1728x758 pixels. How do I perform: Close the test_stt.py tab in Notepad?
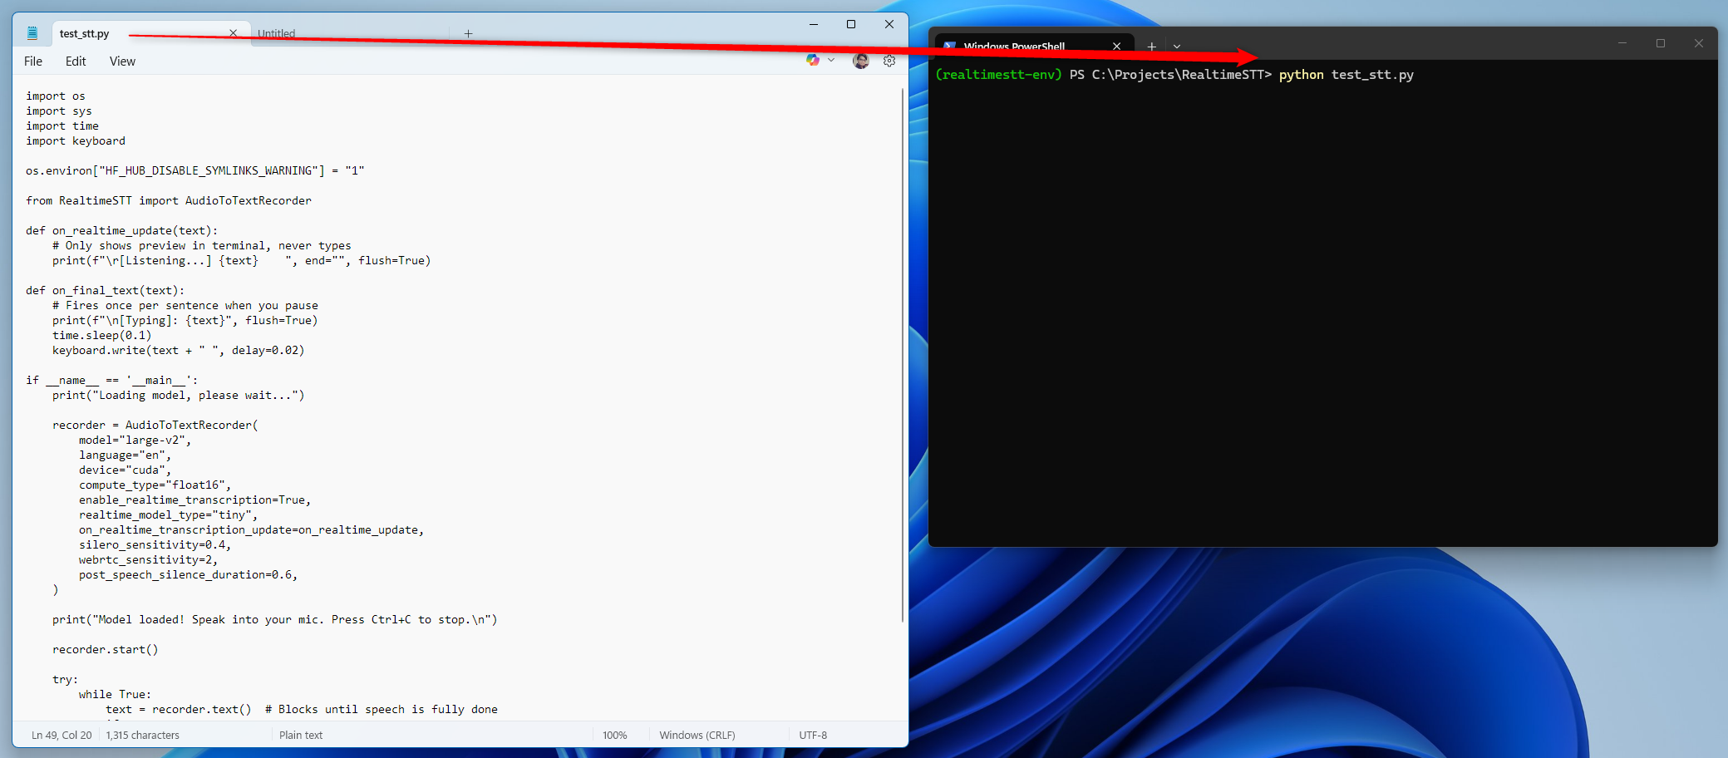coord(233,33)
